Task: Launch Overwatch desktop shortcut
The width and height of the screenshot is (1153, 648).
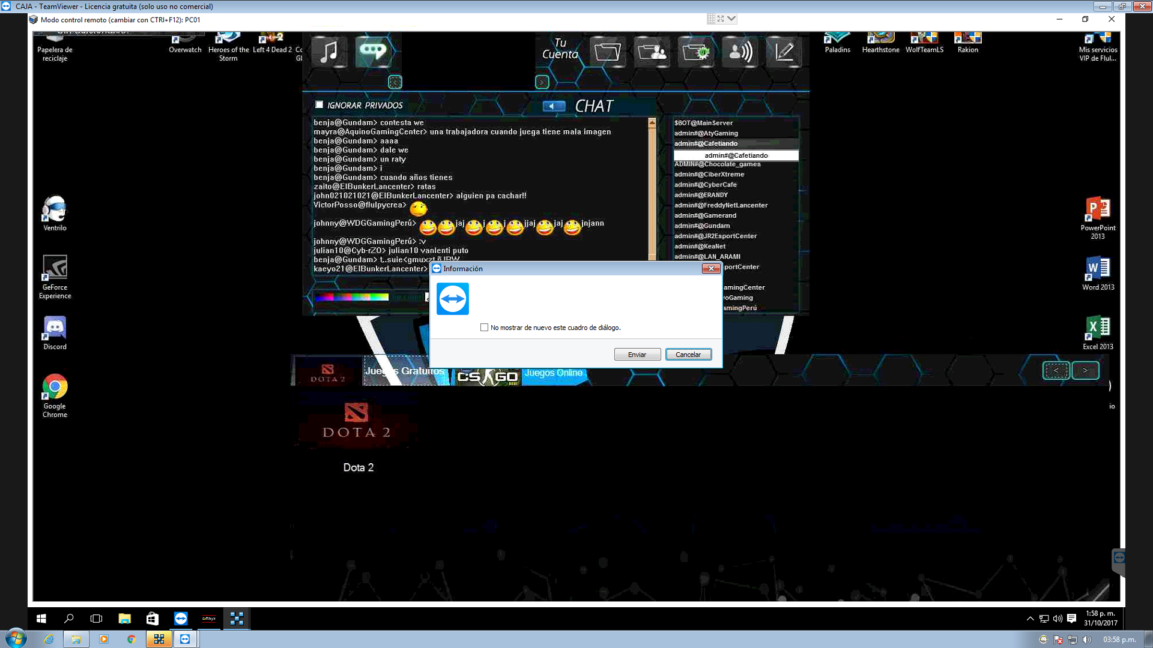Action: [x=185, y=43]
